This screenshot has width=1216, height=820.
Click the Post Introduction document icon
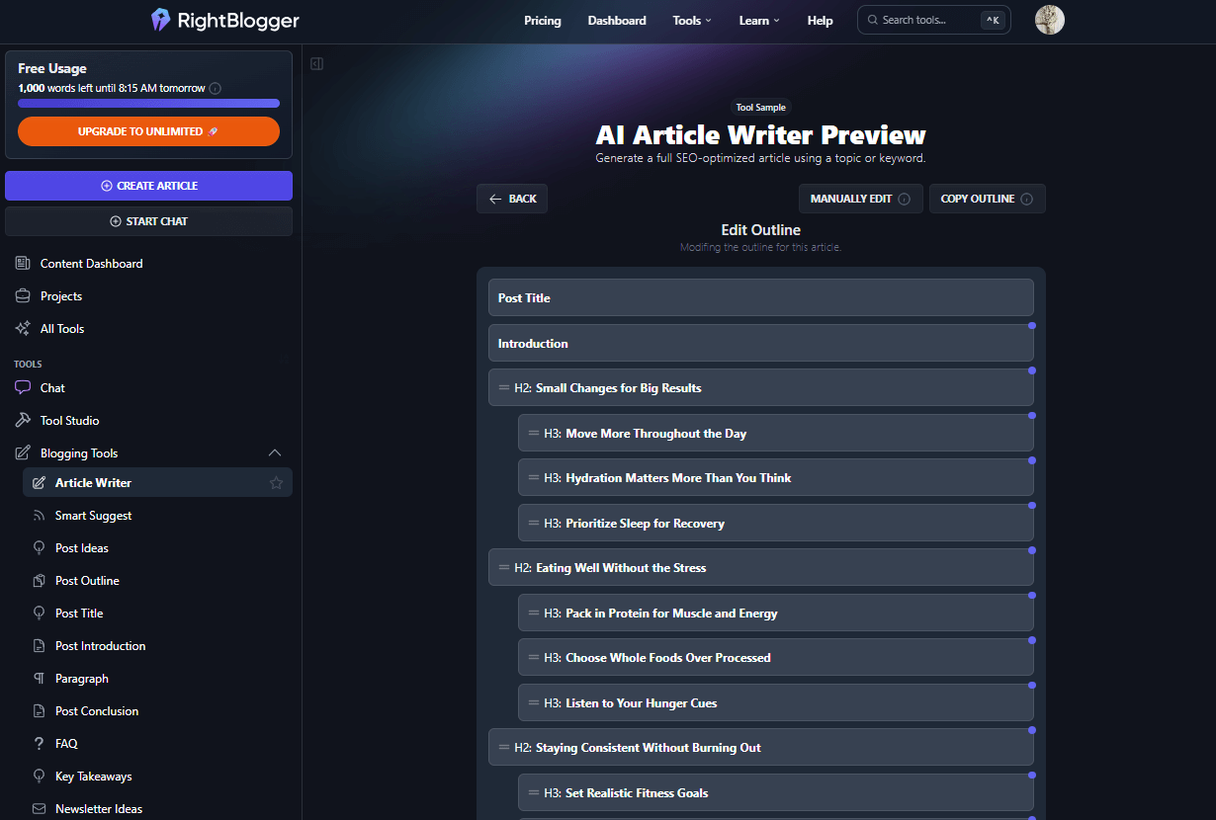click(x=40, y=646)
